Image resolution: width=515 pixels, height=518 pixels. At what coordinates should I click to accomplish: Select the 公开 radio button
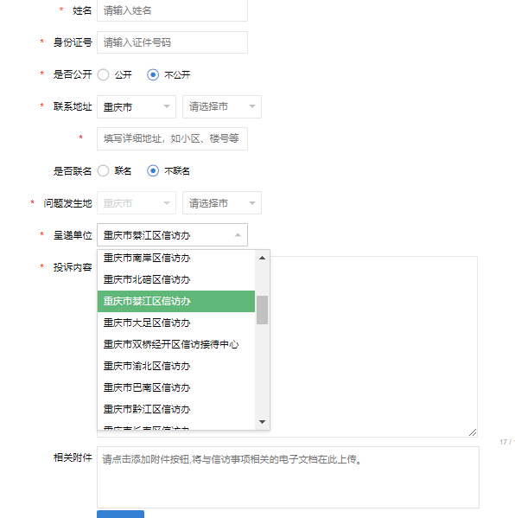104,74
